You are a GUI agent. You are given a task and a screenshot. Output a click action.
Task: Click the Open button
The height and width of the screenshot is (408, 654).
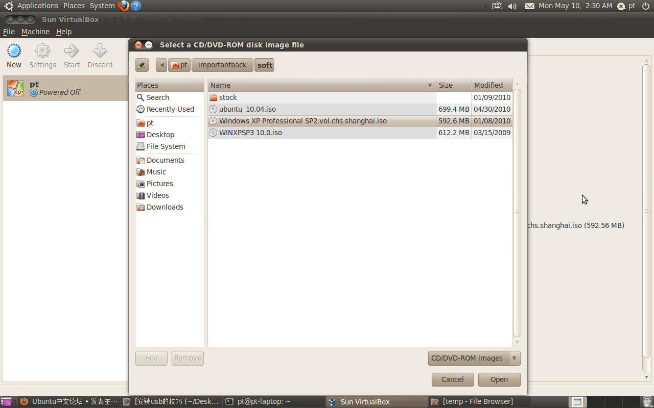(x=499, y=379)
